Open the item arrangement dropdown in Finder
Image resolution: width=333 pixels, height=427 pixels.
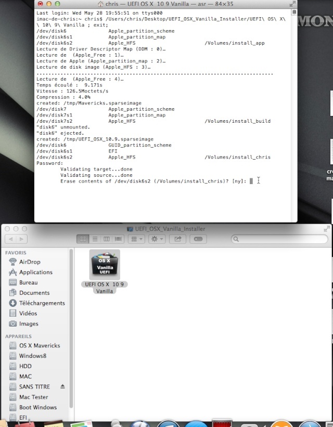[x=137, y=239]
